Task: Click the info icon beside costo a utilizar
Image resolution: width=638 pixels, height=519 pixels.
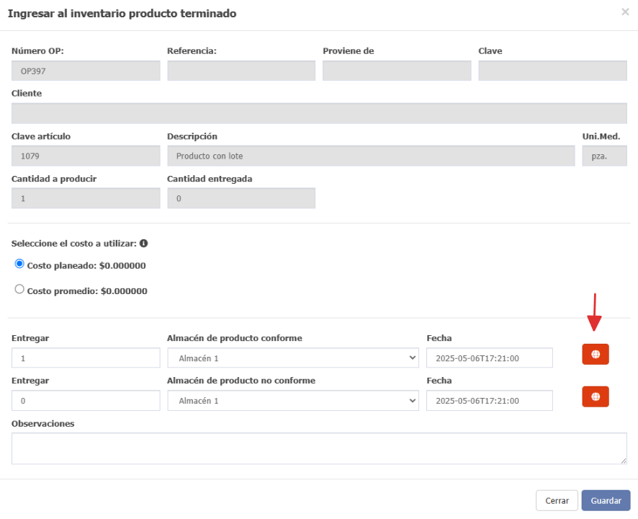Action: point(143,243)
